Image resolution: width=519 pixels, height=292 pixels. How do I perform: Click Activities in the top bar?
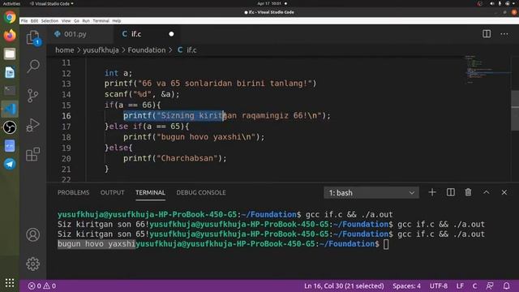tap(11, 3)
